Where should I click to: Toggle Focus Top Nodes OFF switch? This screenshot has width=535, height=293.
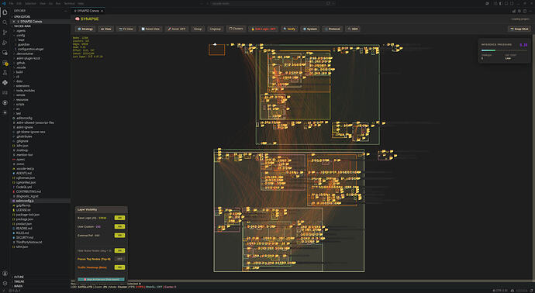click(119, 259)
